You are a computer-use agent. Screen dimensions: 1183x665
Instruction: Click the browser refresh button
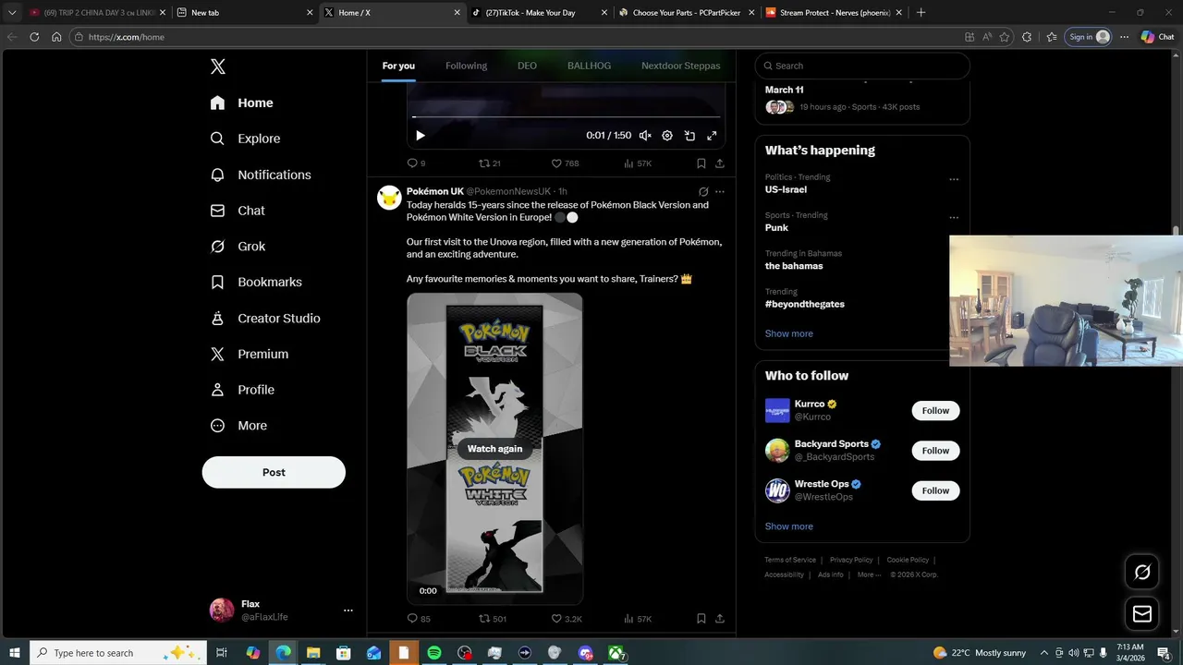(34, 37)
